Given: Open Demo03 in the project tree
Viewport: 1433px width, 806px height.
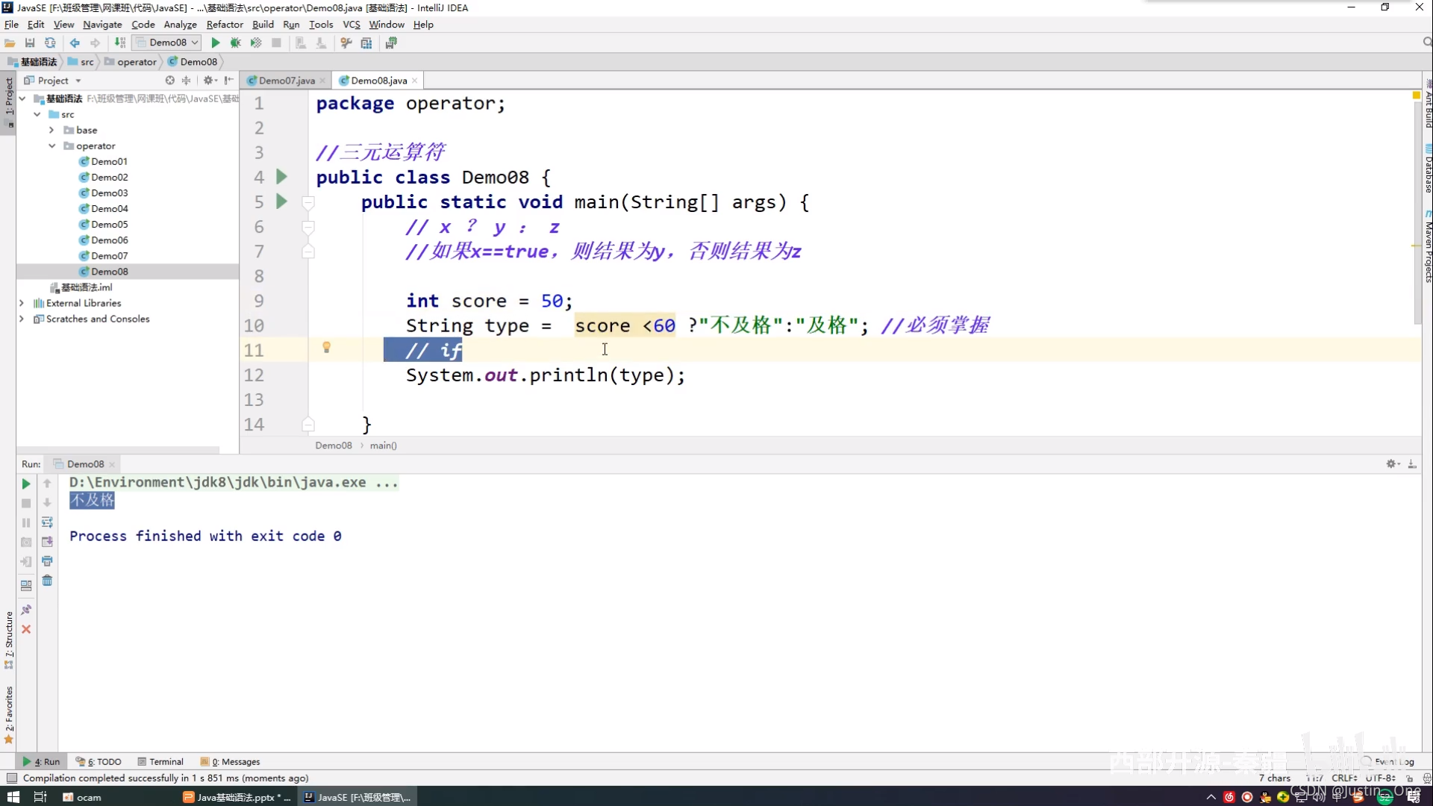Looking at the screenshot, I should [109, 193].
